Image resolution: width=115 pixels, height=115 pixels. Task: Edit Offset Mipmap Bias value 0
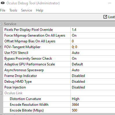pos(93,41)
